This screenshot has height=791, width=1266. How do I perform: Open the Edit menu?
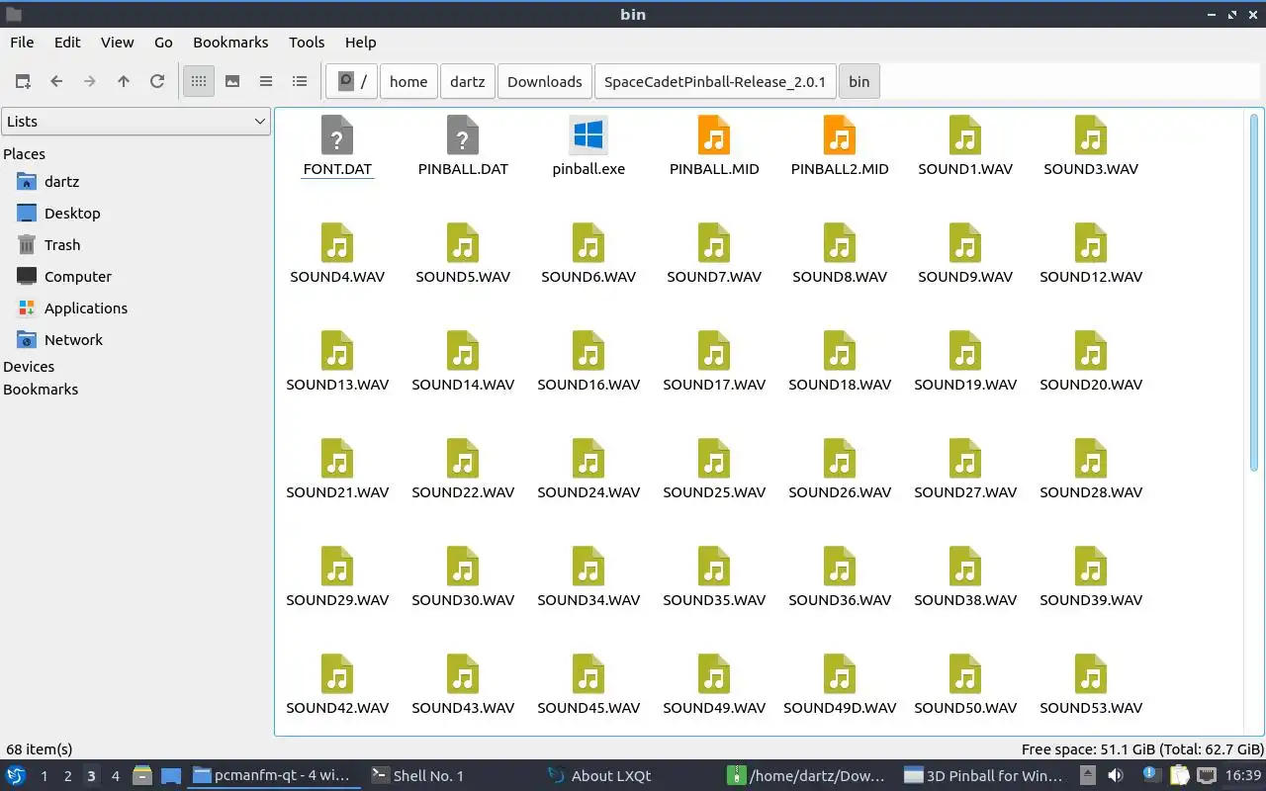[67, 43]
